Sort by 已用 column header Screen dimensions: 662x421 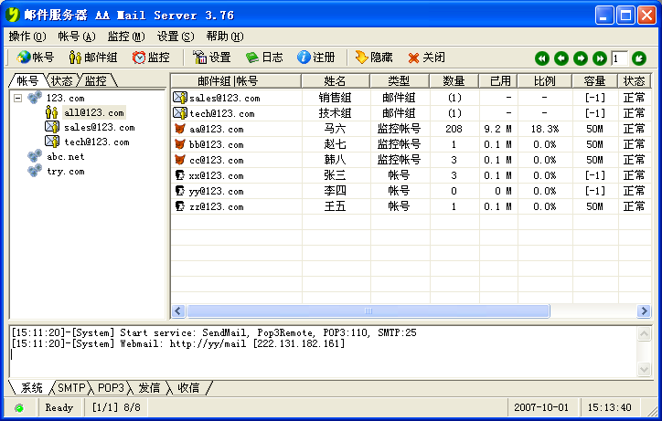click(x=498, y=80)
